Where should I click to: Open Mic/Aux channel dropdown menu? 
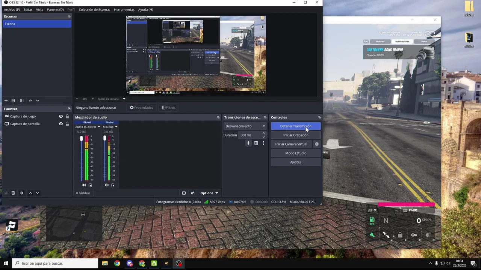pyautogui.click(x=116, y=127)
